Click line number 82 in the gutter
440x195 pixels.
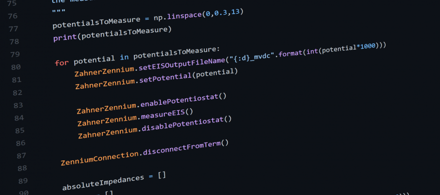(x=18, y=93)
